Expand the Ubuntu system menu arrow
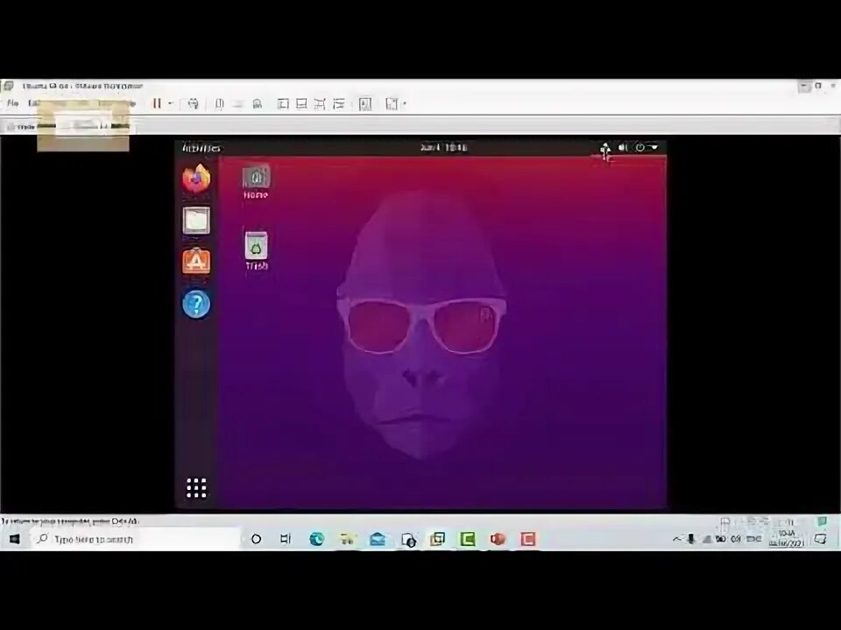This screenshot has width=841, height=630. click(654, 147)
